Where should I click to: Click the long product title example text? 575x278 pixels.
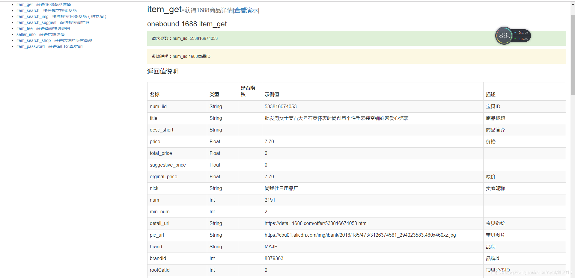(x=337, y=118)
